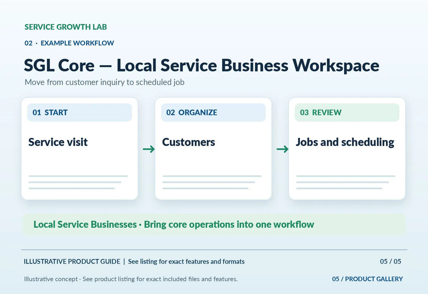Select the '03 REVIEW' step header
The image size is (428, 294).
pyautogui.click(x=347, y=112)
